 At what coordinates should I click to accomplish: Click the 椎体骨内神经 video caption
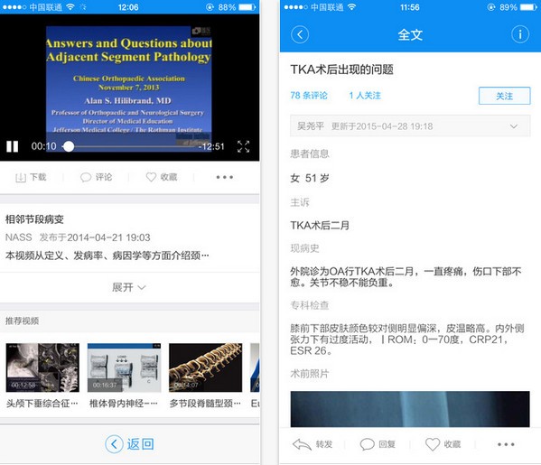coord(124,404)
